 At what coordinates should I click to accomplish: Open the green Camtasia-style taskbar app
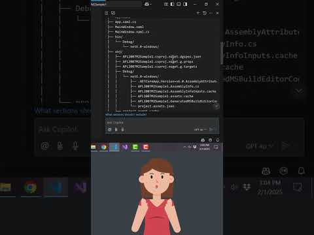pyautogui.click(x=135, y=148)
